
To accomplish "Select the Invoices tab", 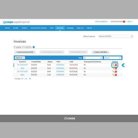I will tap(60, 28).
